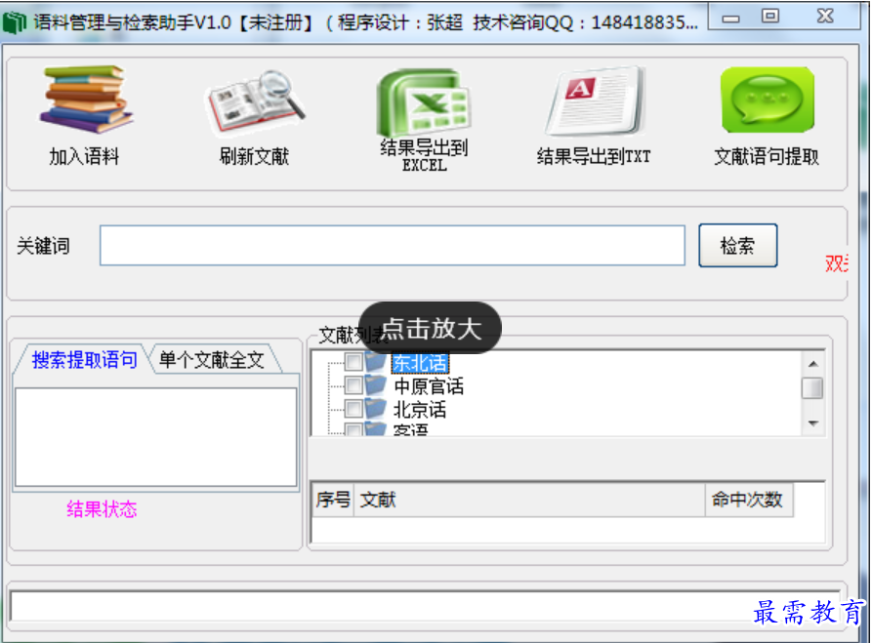Click the 东北话 folder icon
Screen dimensions: 872x643
click(x=376, y=362)
